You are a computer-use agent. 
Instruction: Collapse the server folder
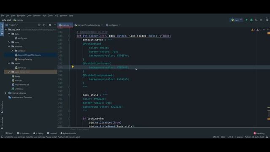(x=9, y=63)
